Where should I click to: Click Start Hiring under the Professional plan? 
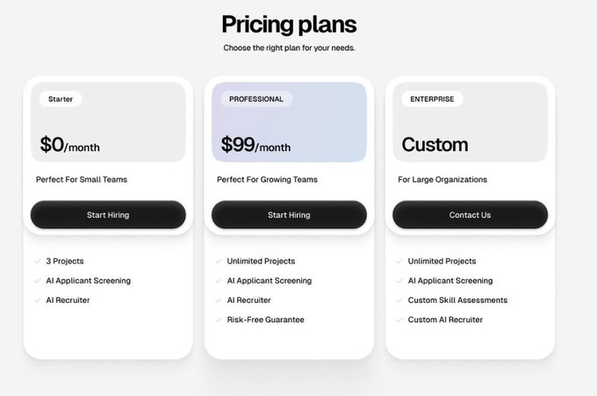click(x=290, y=215)
